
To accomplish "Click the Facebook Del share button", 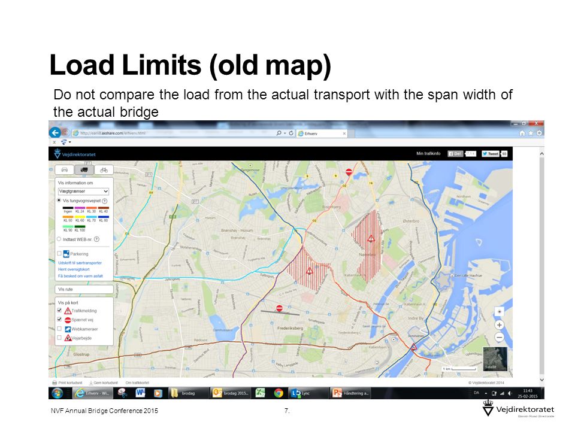I will [x=455, y=154].
